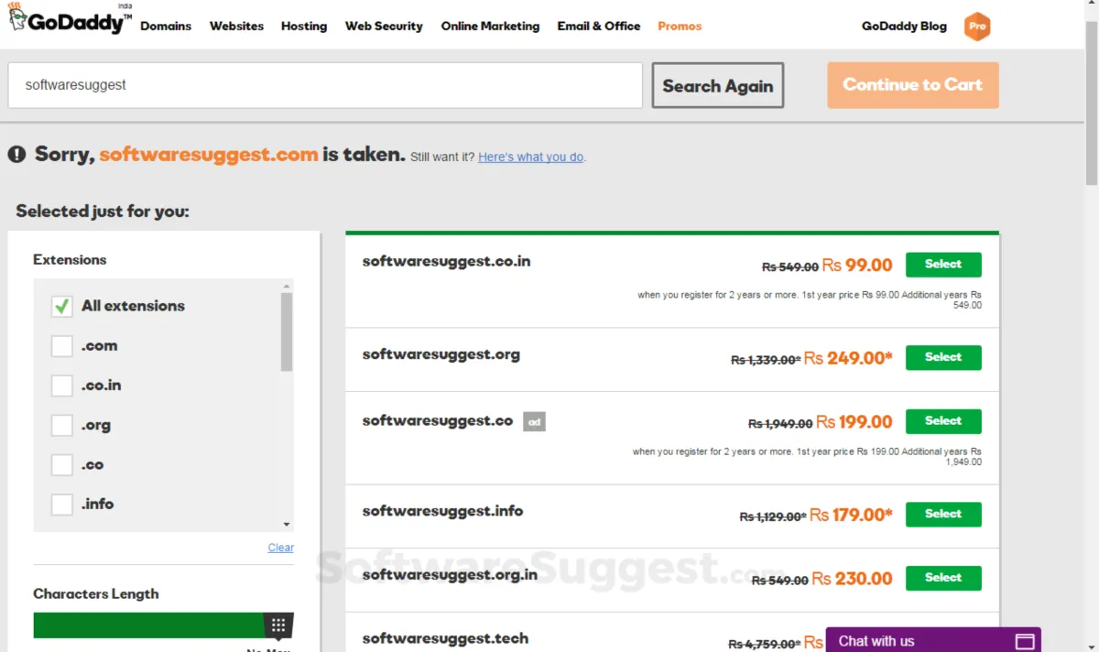1099x652 pixels.
Task: Click the Search Again button
Action: pos(718,85)
